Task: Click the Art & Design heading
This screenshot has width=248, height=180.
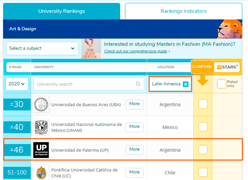Action: point(23,29)
